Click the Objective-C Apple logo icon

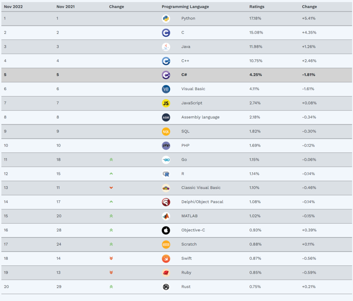[x=166, y=230]
